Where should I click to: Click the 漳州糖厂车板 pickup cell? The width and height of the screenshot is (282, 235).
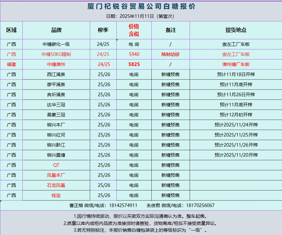pos(236,64)
